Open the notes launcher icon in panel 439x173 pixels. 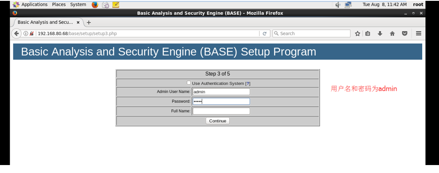click(x=116, y=5)
